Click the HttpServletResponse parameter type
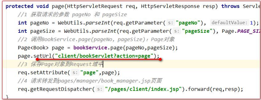Viewport: 261px width, 100px height. click(170, 6)
